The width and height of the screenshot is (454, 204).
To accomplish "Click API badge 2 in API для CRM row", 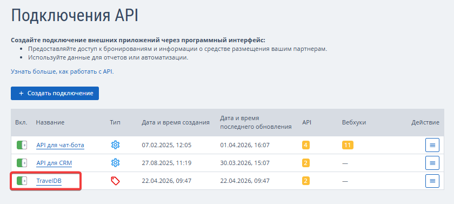I will coord(306,163).
